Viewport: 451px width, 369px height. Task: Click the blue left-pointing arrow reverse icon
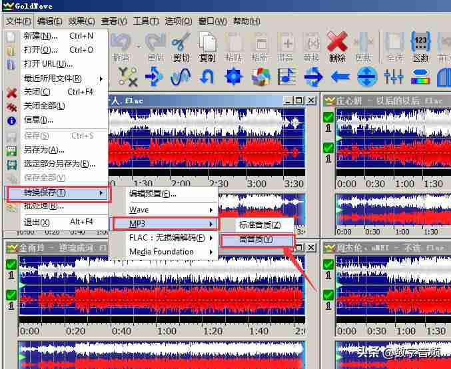click(340, 77)
